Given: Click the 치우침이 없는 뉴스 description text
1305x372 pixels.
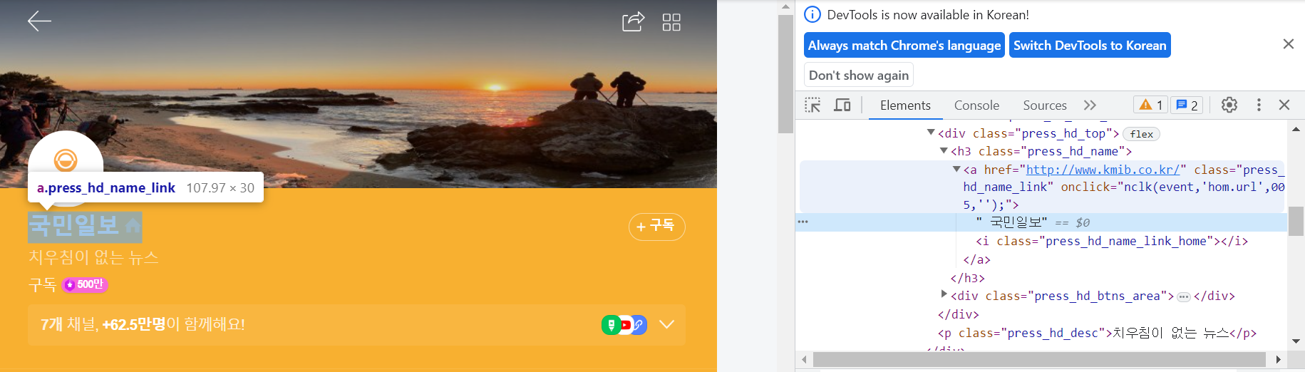Looking at the screenshot, I should coord(93,257).
